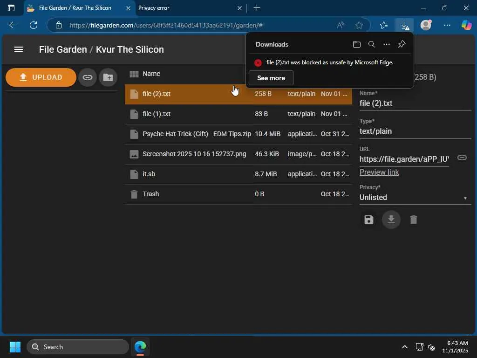View site information lock icon

click(59, 25)
